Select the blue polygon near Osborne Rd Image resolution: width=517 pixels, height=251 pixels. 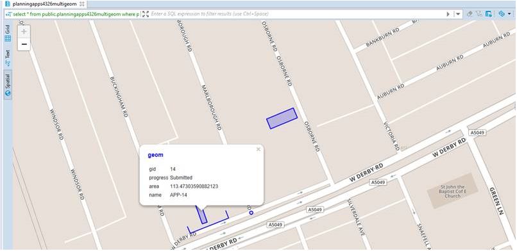tap(282, 118)
